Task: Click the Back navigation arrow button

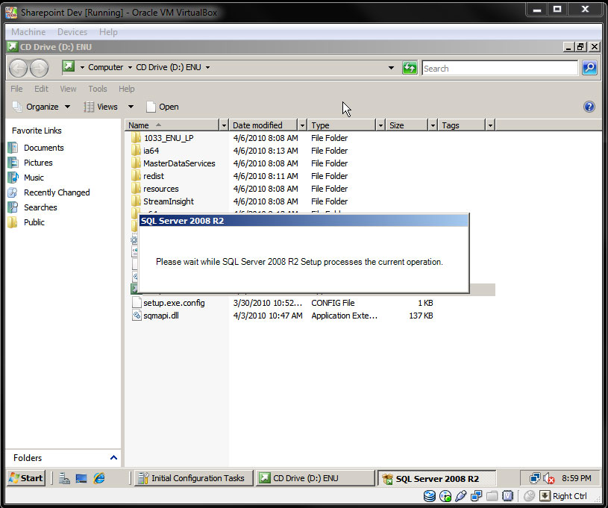Action: (18, 69)
